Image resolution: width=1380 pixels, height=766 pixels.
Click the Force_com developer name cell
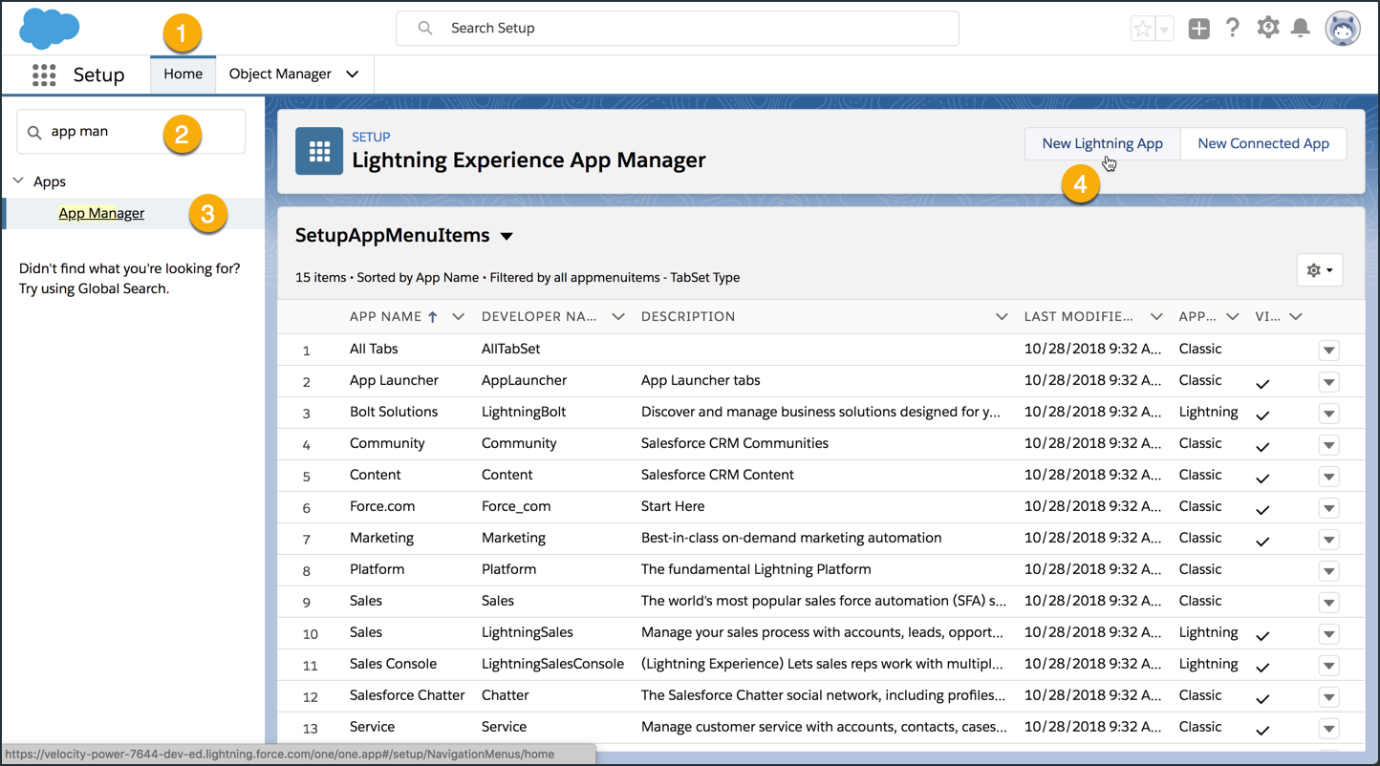click(516, 506)
